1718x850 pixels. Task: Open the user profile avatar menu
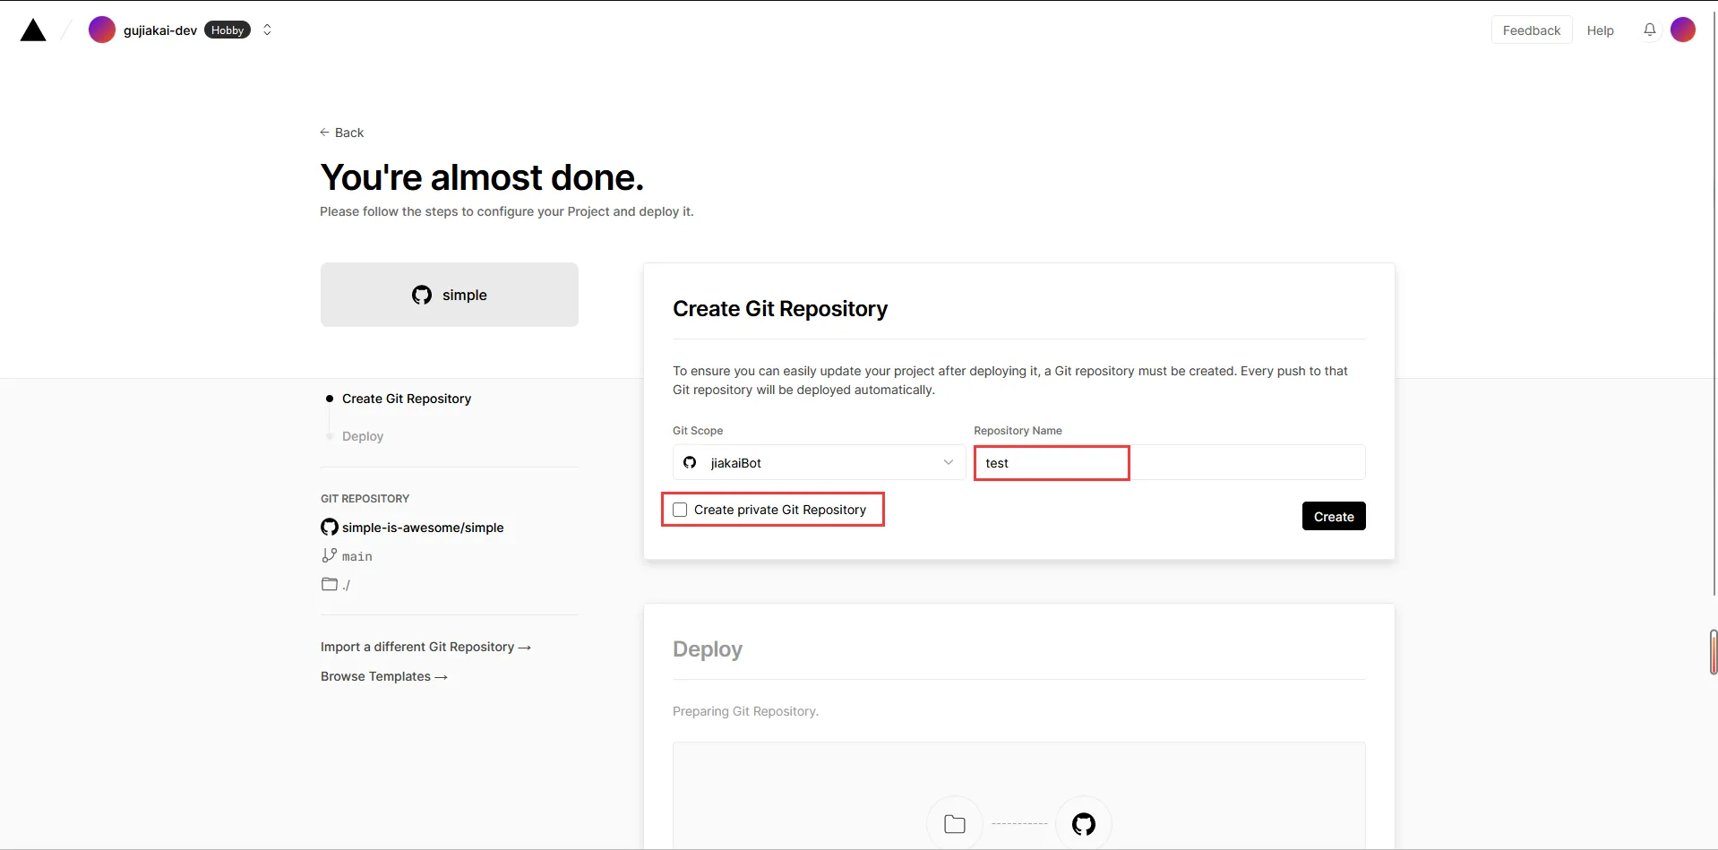click(1683, 30)
